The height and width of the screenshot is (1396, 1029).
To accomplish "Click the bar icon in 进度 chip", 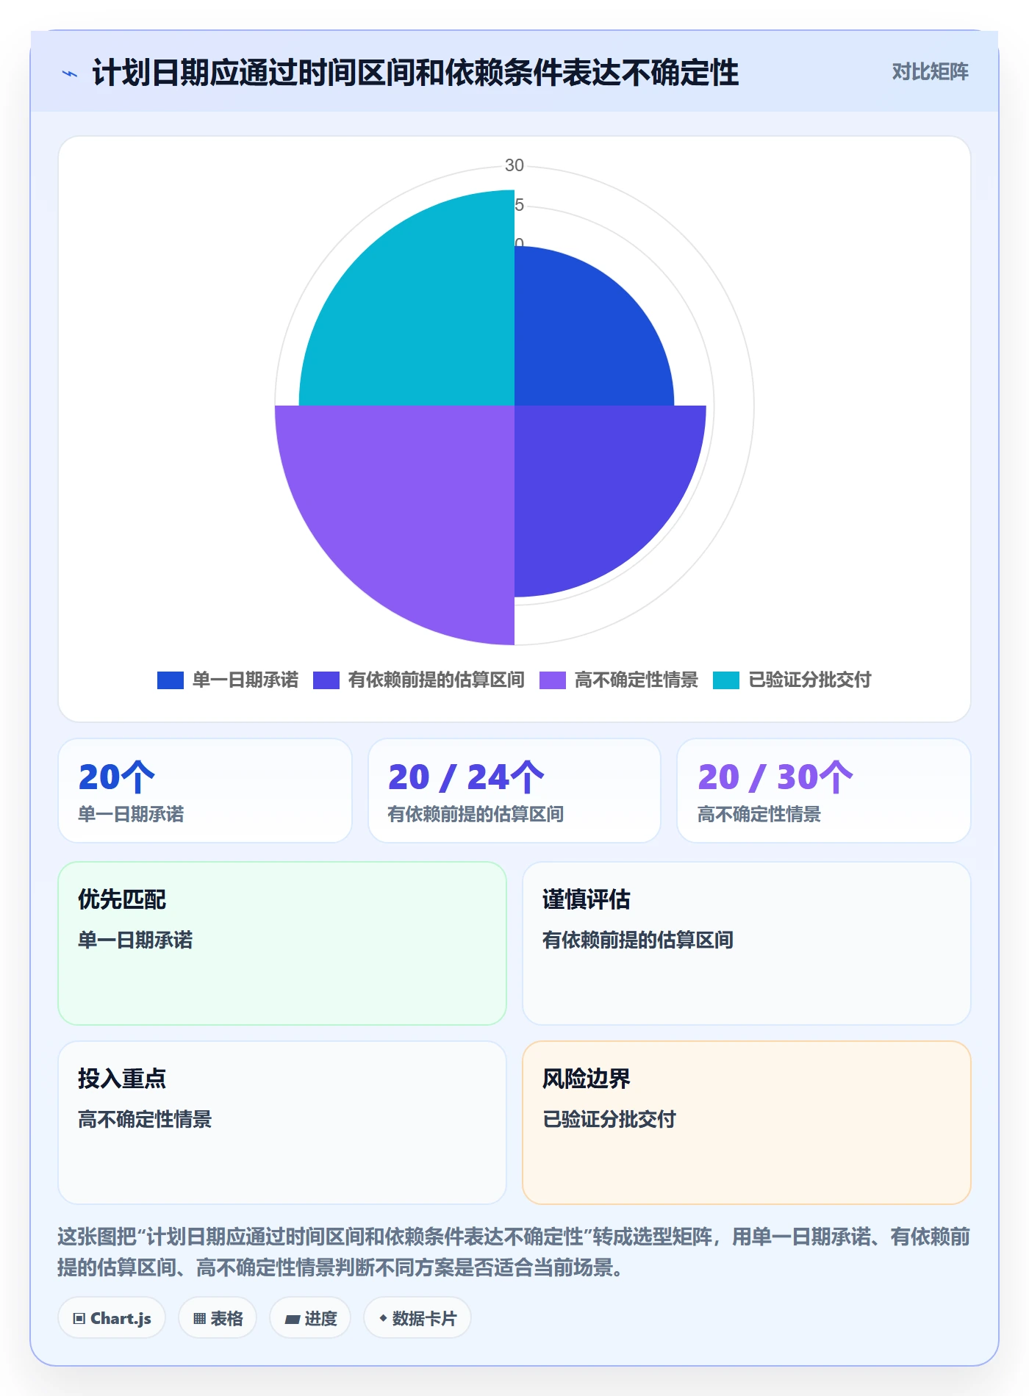I will pos(293,1320).
